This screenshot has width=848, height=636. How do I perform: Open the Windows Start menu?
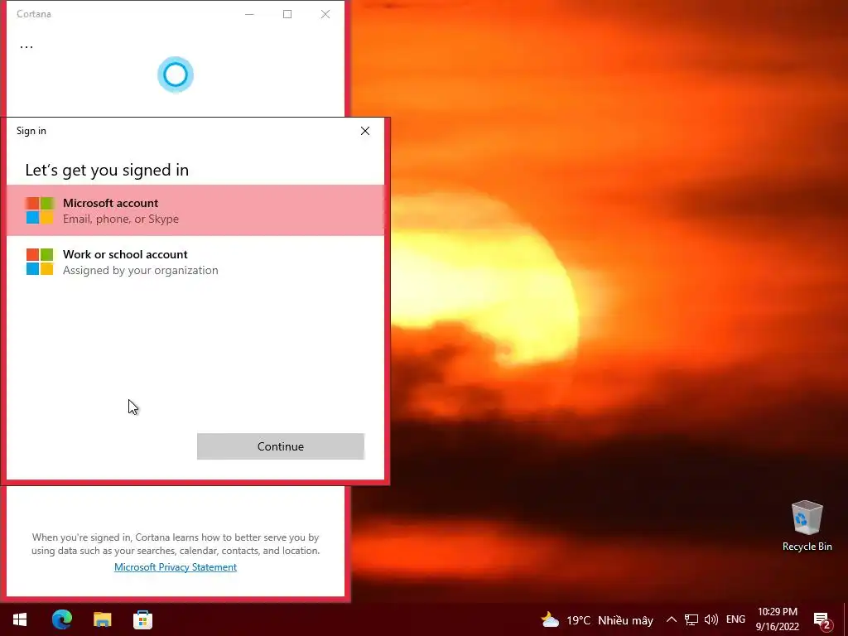pos(20,619)
